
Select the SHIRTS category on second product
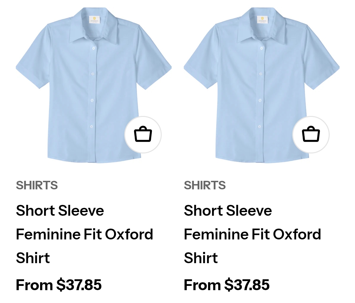click(x=205, y=185)
